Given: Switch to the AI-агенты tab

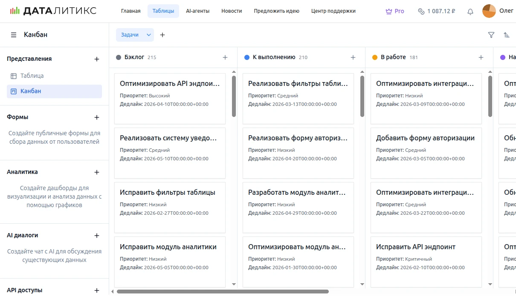Looking at the screenshot, I should (197, 11).
